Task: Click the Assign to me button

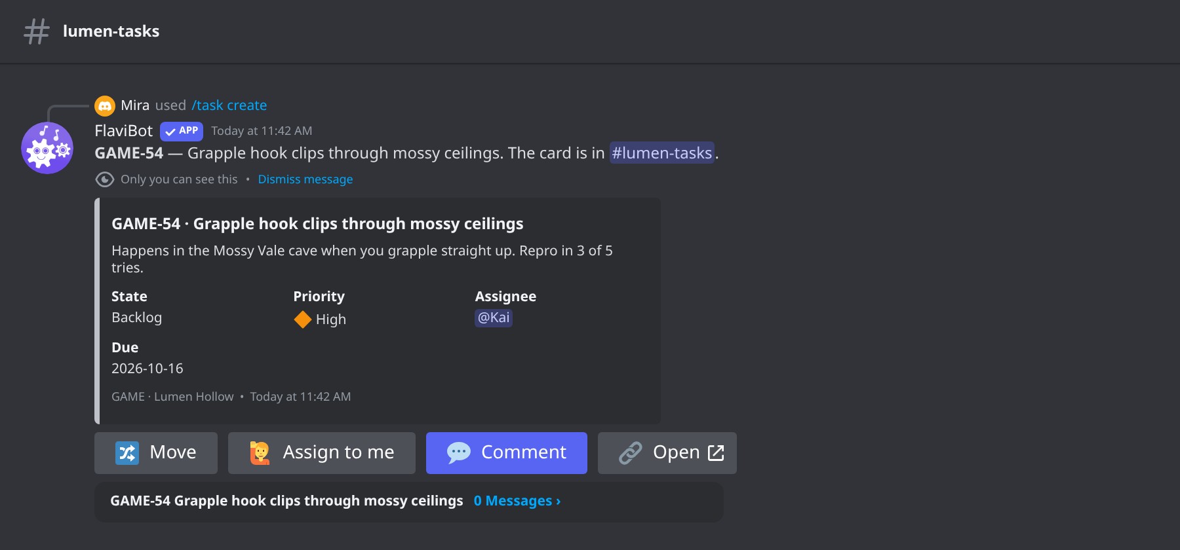Action: pyautogui.click(x=322, y=453)
